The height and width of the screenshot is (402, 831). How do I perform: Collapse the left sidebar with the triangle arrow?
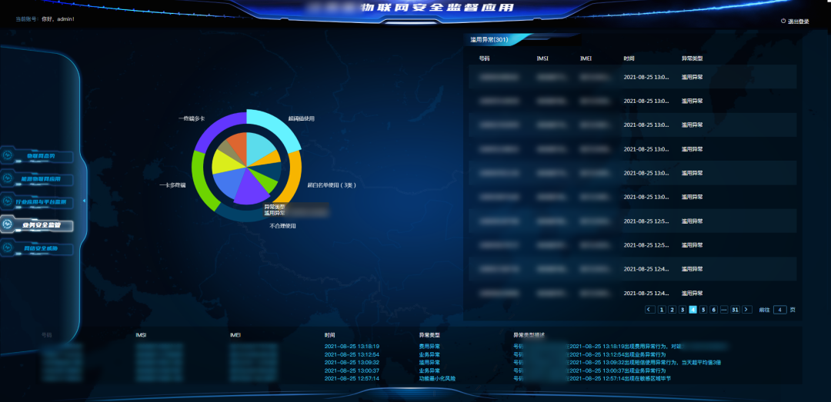pyautogui.click(x=84, y=201)
